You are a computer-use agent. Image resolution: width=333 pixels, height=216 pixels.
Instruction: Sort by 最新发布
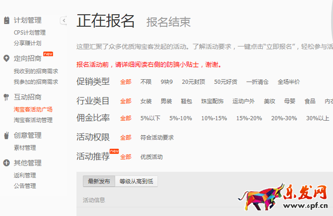99,181
